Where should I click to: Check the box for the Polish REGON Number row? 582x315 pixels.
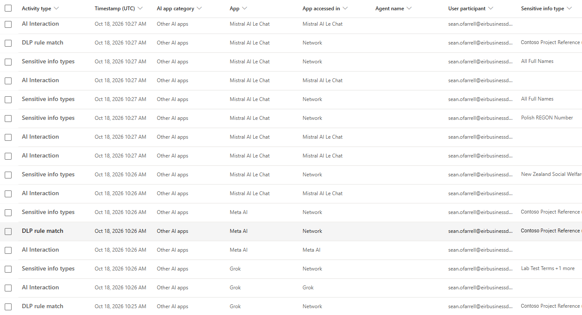tap(8, 119)
